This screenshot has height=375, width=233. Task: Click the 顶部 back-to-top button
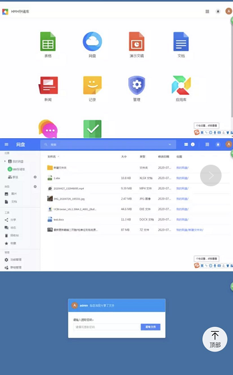coord(215,339)
